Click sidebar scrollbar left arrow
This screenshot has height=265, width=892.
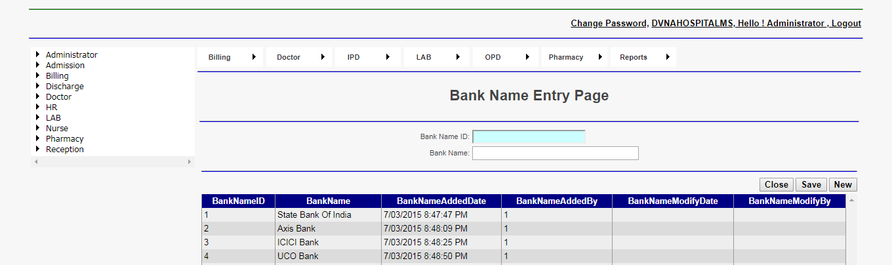pyautogui.click(x=36, y=161)
